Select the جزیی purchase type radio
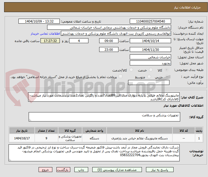208x177 pixels. (x=167, y=76)
